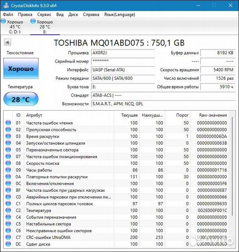Image resolution: width=239 pixels, height=252 pixels.
Task: Click the firmware field AX0R2J
Action: point(123,53)
